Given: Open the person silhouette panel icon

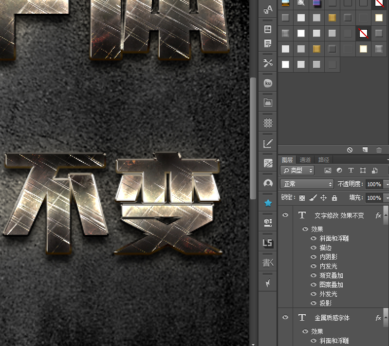Looking at the screenshot, I should (x=268, y=183).
